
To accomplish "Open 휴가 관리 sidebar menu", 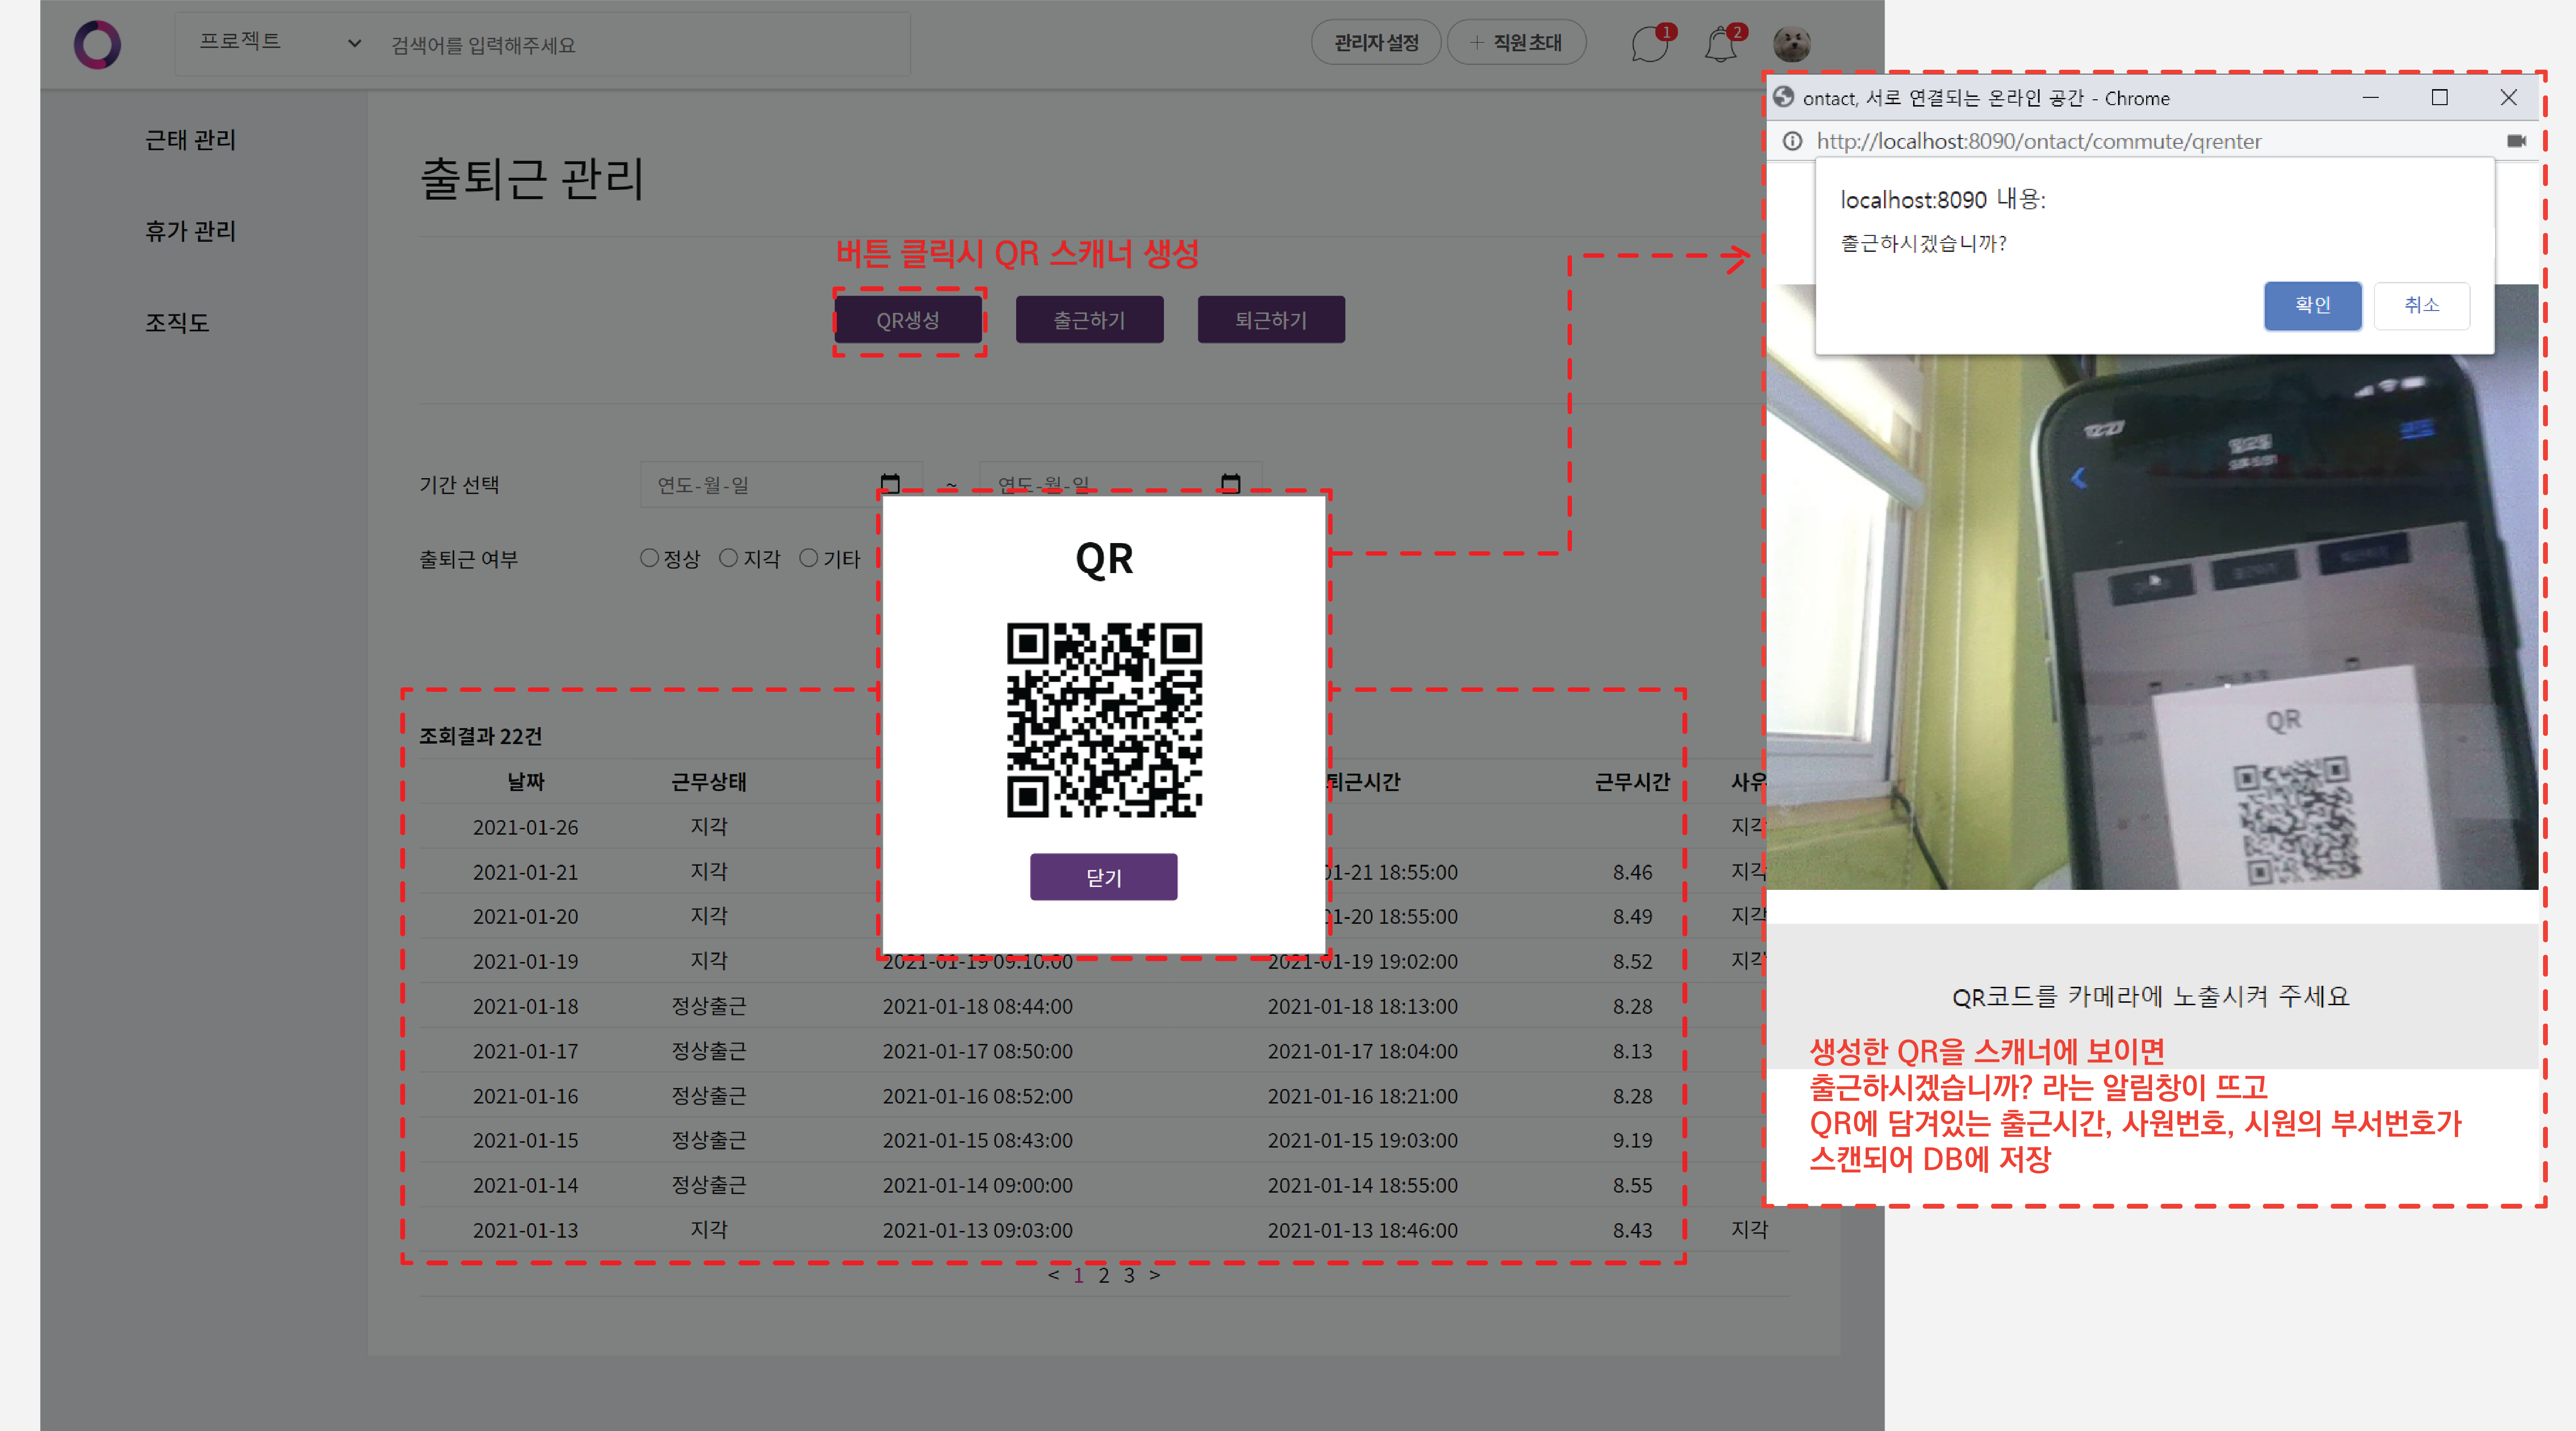I will click(x=190, y=231).
